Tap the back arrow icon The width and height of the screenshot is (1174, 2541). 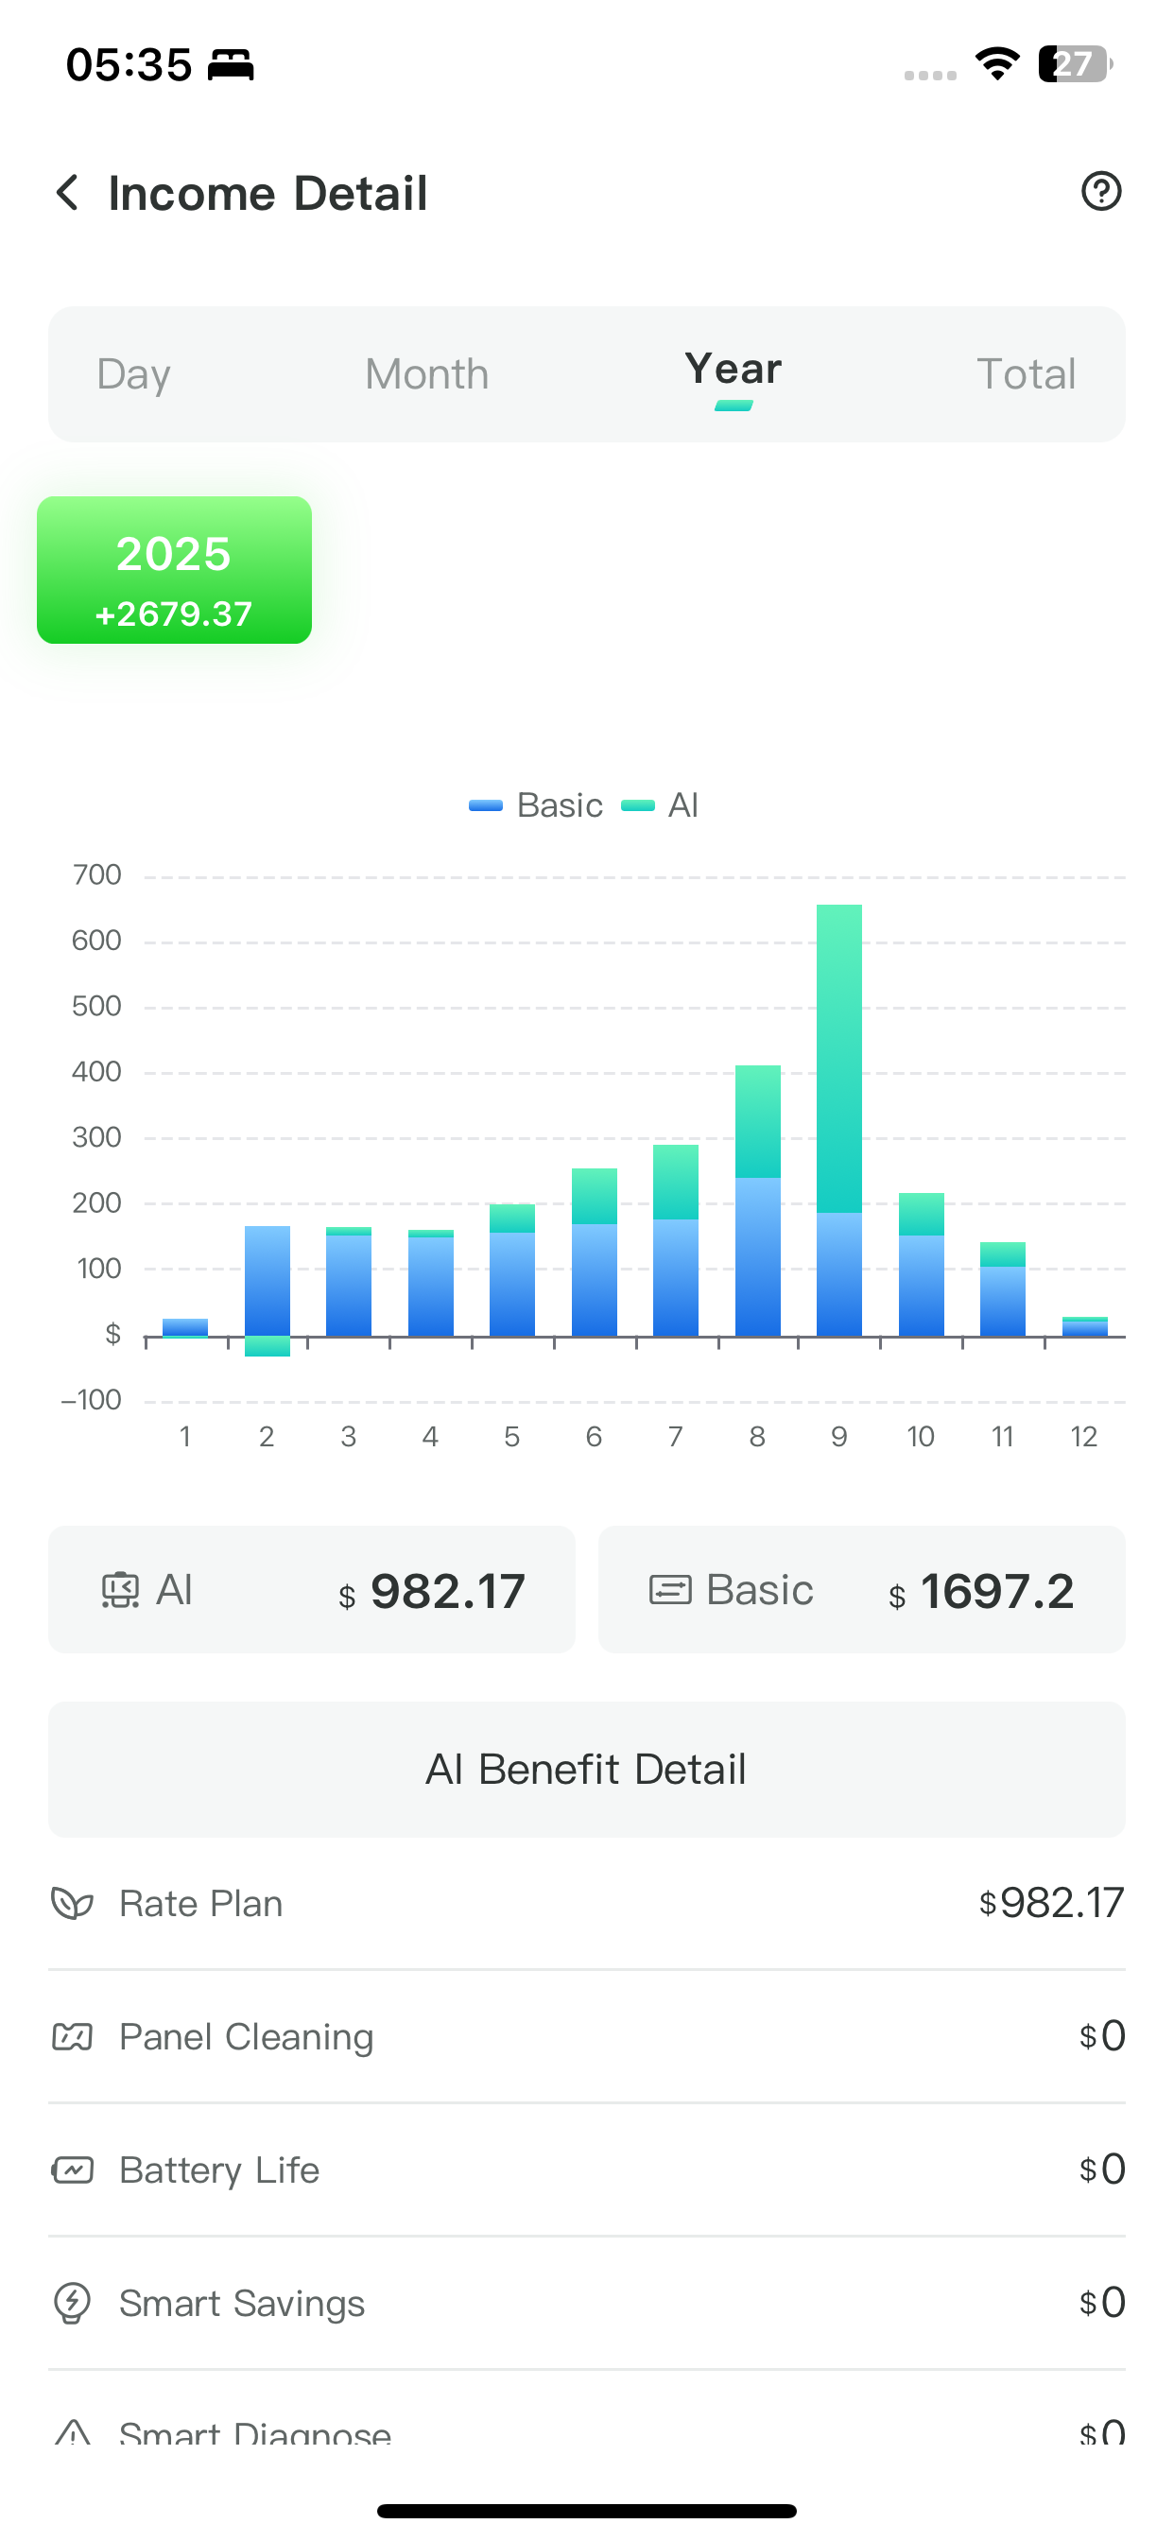(x=67, y=192)
